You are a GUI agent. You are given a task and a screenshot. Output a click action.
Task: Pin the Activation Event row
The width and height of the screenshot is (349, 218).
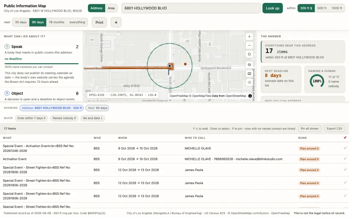click(x=345, y=159)
